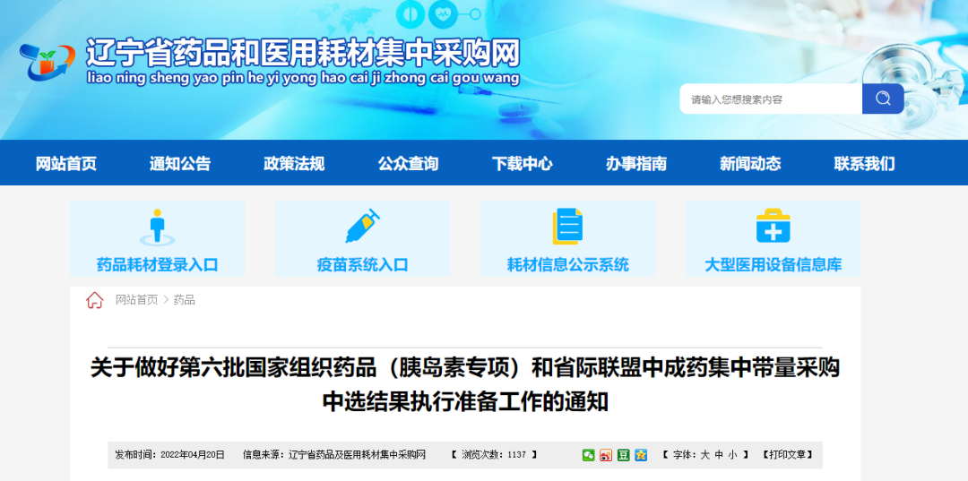This screenshot has height=481, width=968.
Task: Open the 疫苗系统入口 link
Action: pos(362,265)
